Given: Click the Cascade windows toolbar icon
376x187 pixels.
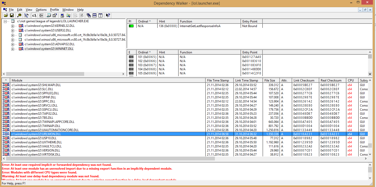Looking at the screenshot, I should [x=89, y=15].
